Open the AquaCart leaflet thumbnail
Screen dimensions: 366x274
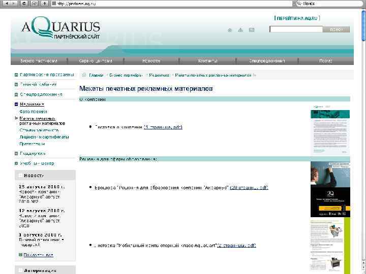tap(330, 245)
